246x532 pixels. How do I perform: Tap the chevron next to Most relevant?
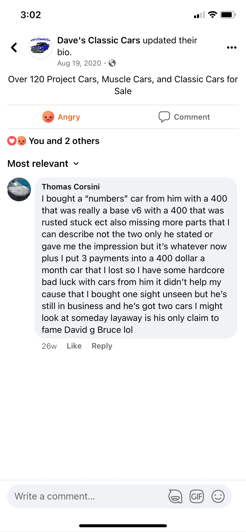point(76,164)
